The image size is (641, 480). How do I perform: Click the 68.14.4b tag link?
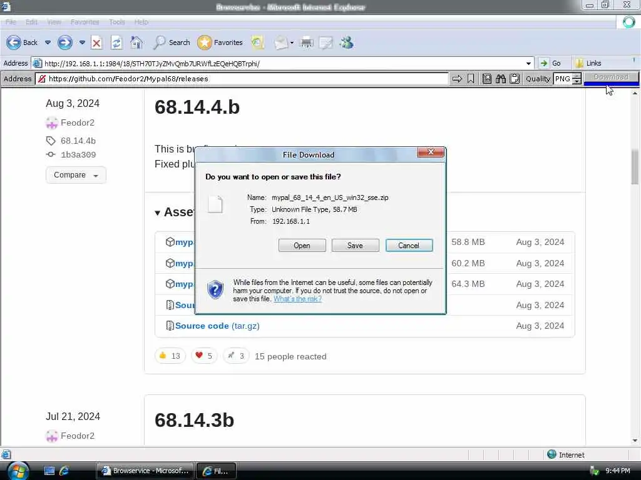pyautogui.click(x=78, y=141)
